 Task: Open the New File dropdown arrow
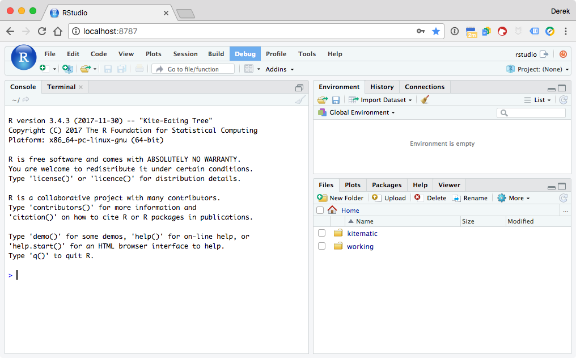click(54, 69)
